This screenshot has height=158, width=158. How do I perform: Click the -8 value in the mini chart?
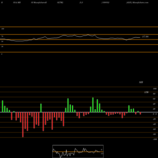click(x=101, y=150)
